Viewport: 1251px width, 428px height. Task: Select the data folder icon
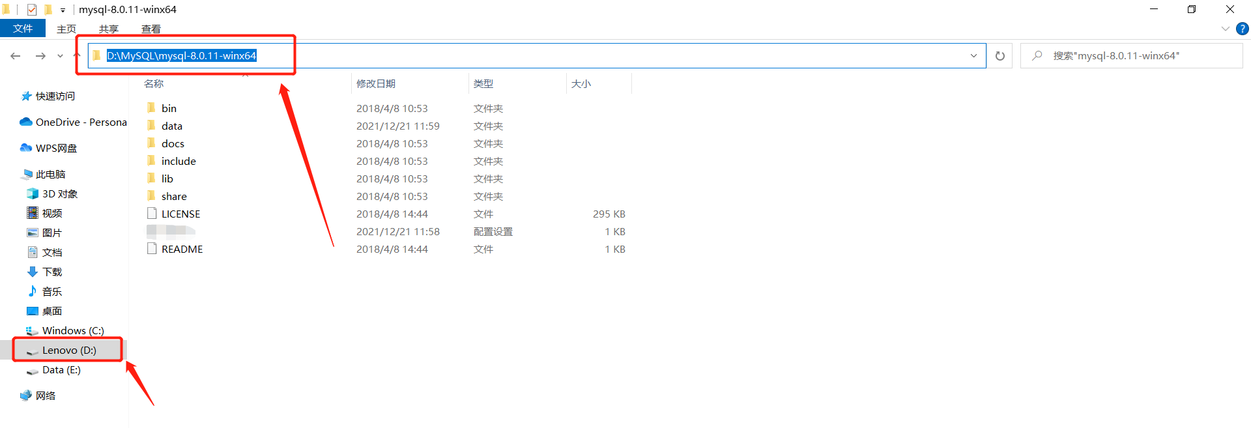point(152,126)
